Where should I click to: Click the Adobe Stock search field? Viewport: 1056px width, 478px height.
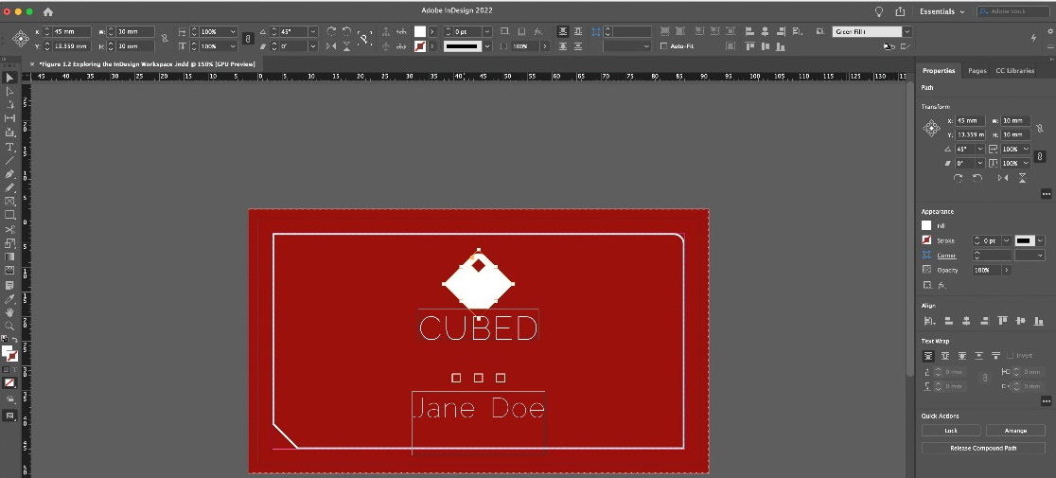(x=1014, y=12)
